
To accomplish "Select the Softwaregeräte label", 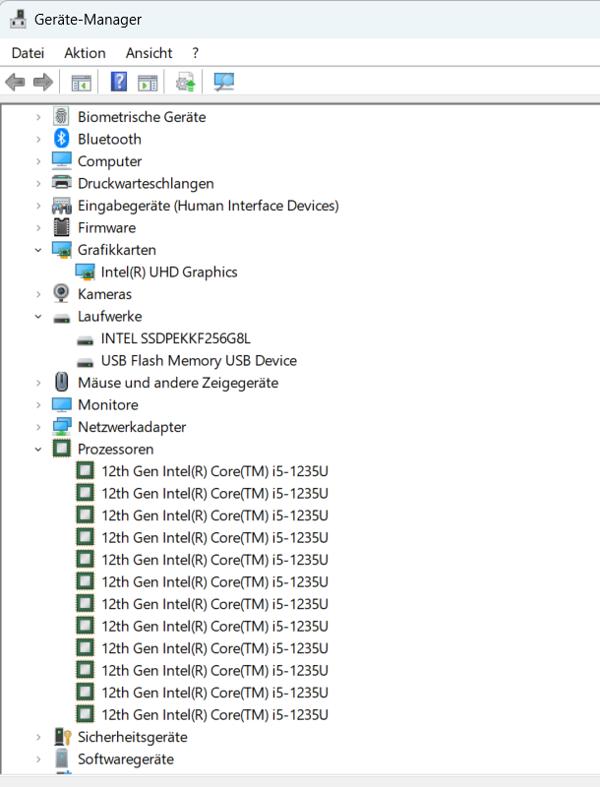I will point(126,758).
